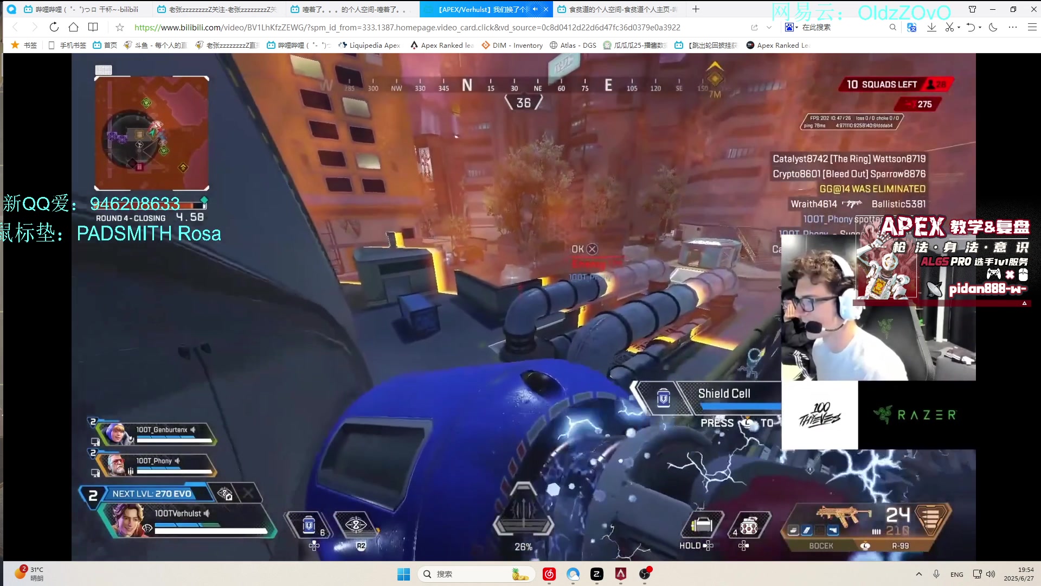Image resolution: width=1041 pixels, height=586 pixels.
Task: Click the in-game minimap
Action: pyautogui.click(x=152, y=133)
